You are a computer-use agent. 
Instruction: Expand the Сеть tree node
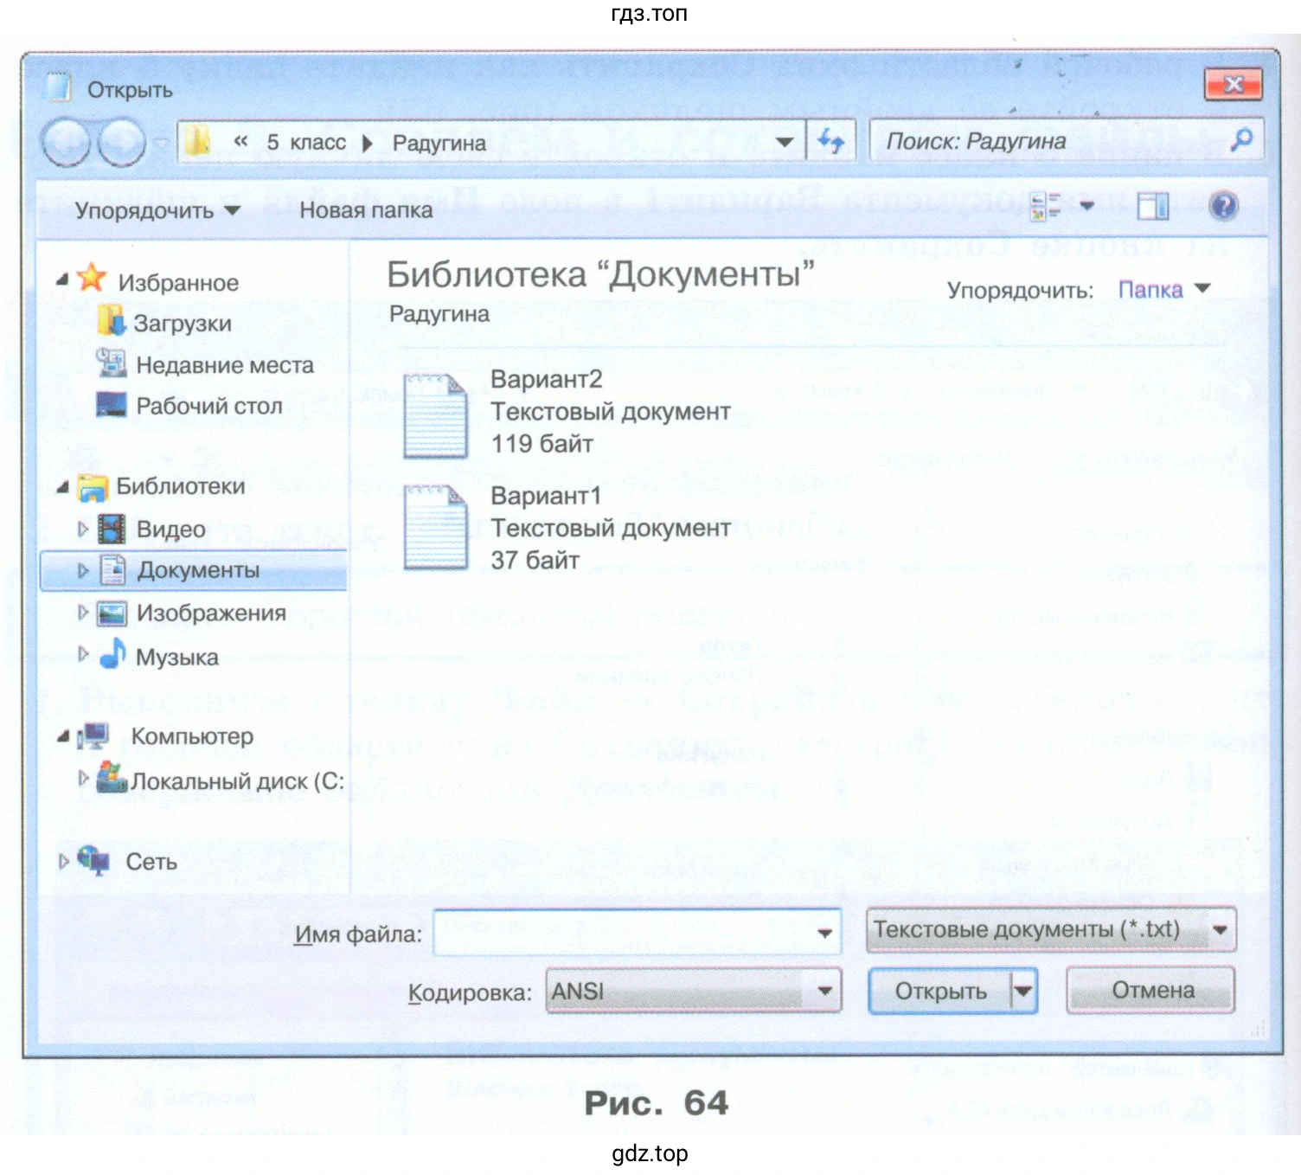pos(63,862)
